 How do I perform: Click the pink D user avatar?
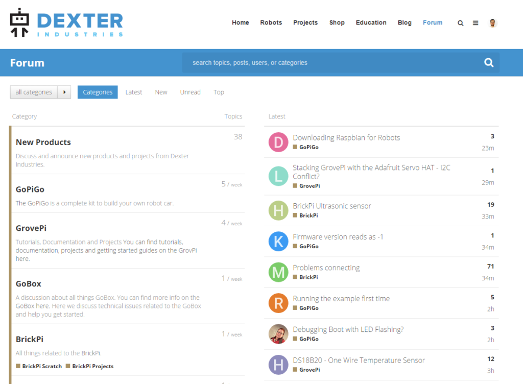coord(278,142)
